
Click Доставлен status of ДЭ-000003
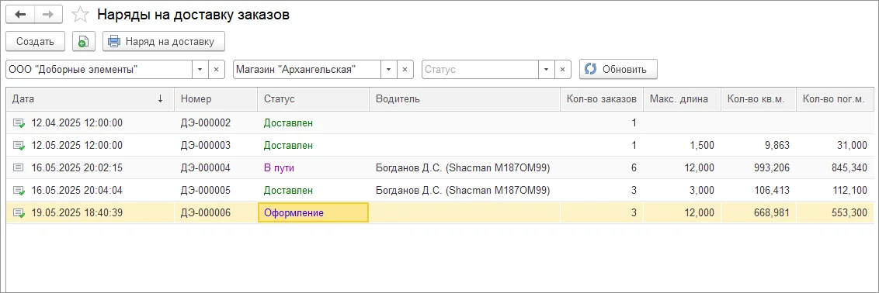click(x=288, y=146)
